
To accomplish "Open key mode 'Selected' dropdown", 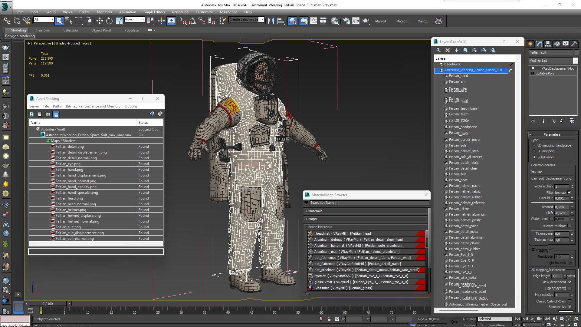I will [x=495, y=319].
